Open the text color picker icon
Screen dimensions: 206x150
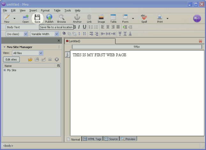point(64,33)
